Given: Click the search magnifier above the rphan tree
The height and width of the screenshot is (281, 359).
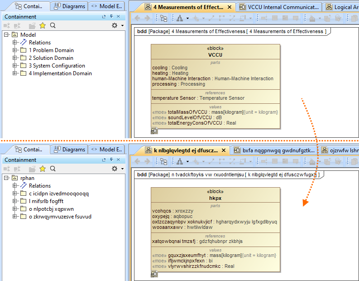Looking at the screenshot, I should click(x=53, y=169).
